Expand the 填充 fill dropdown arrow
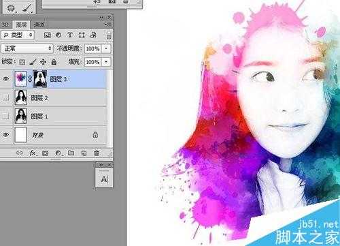The image size is (340, 246). (106, 62)
